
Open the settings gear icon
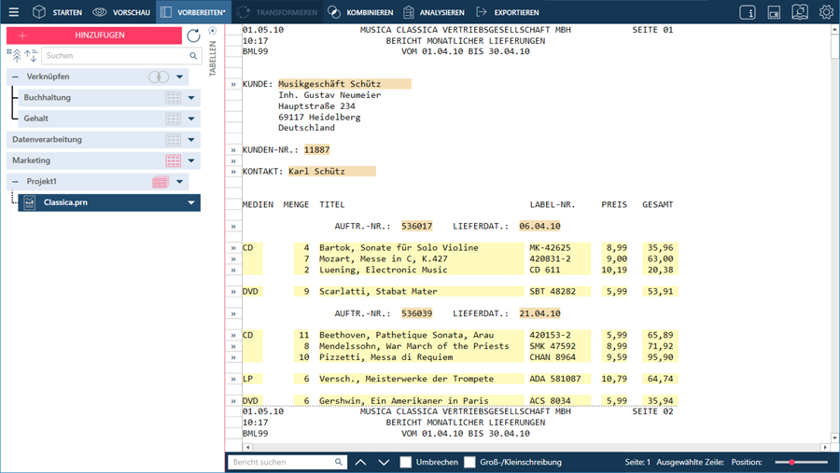pyautogui.click(x=826, y=12)
